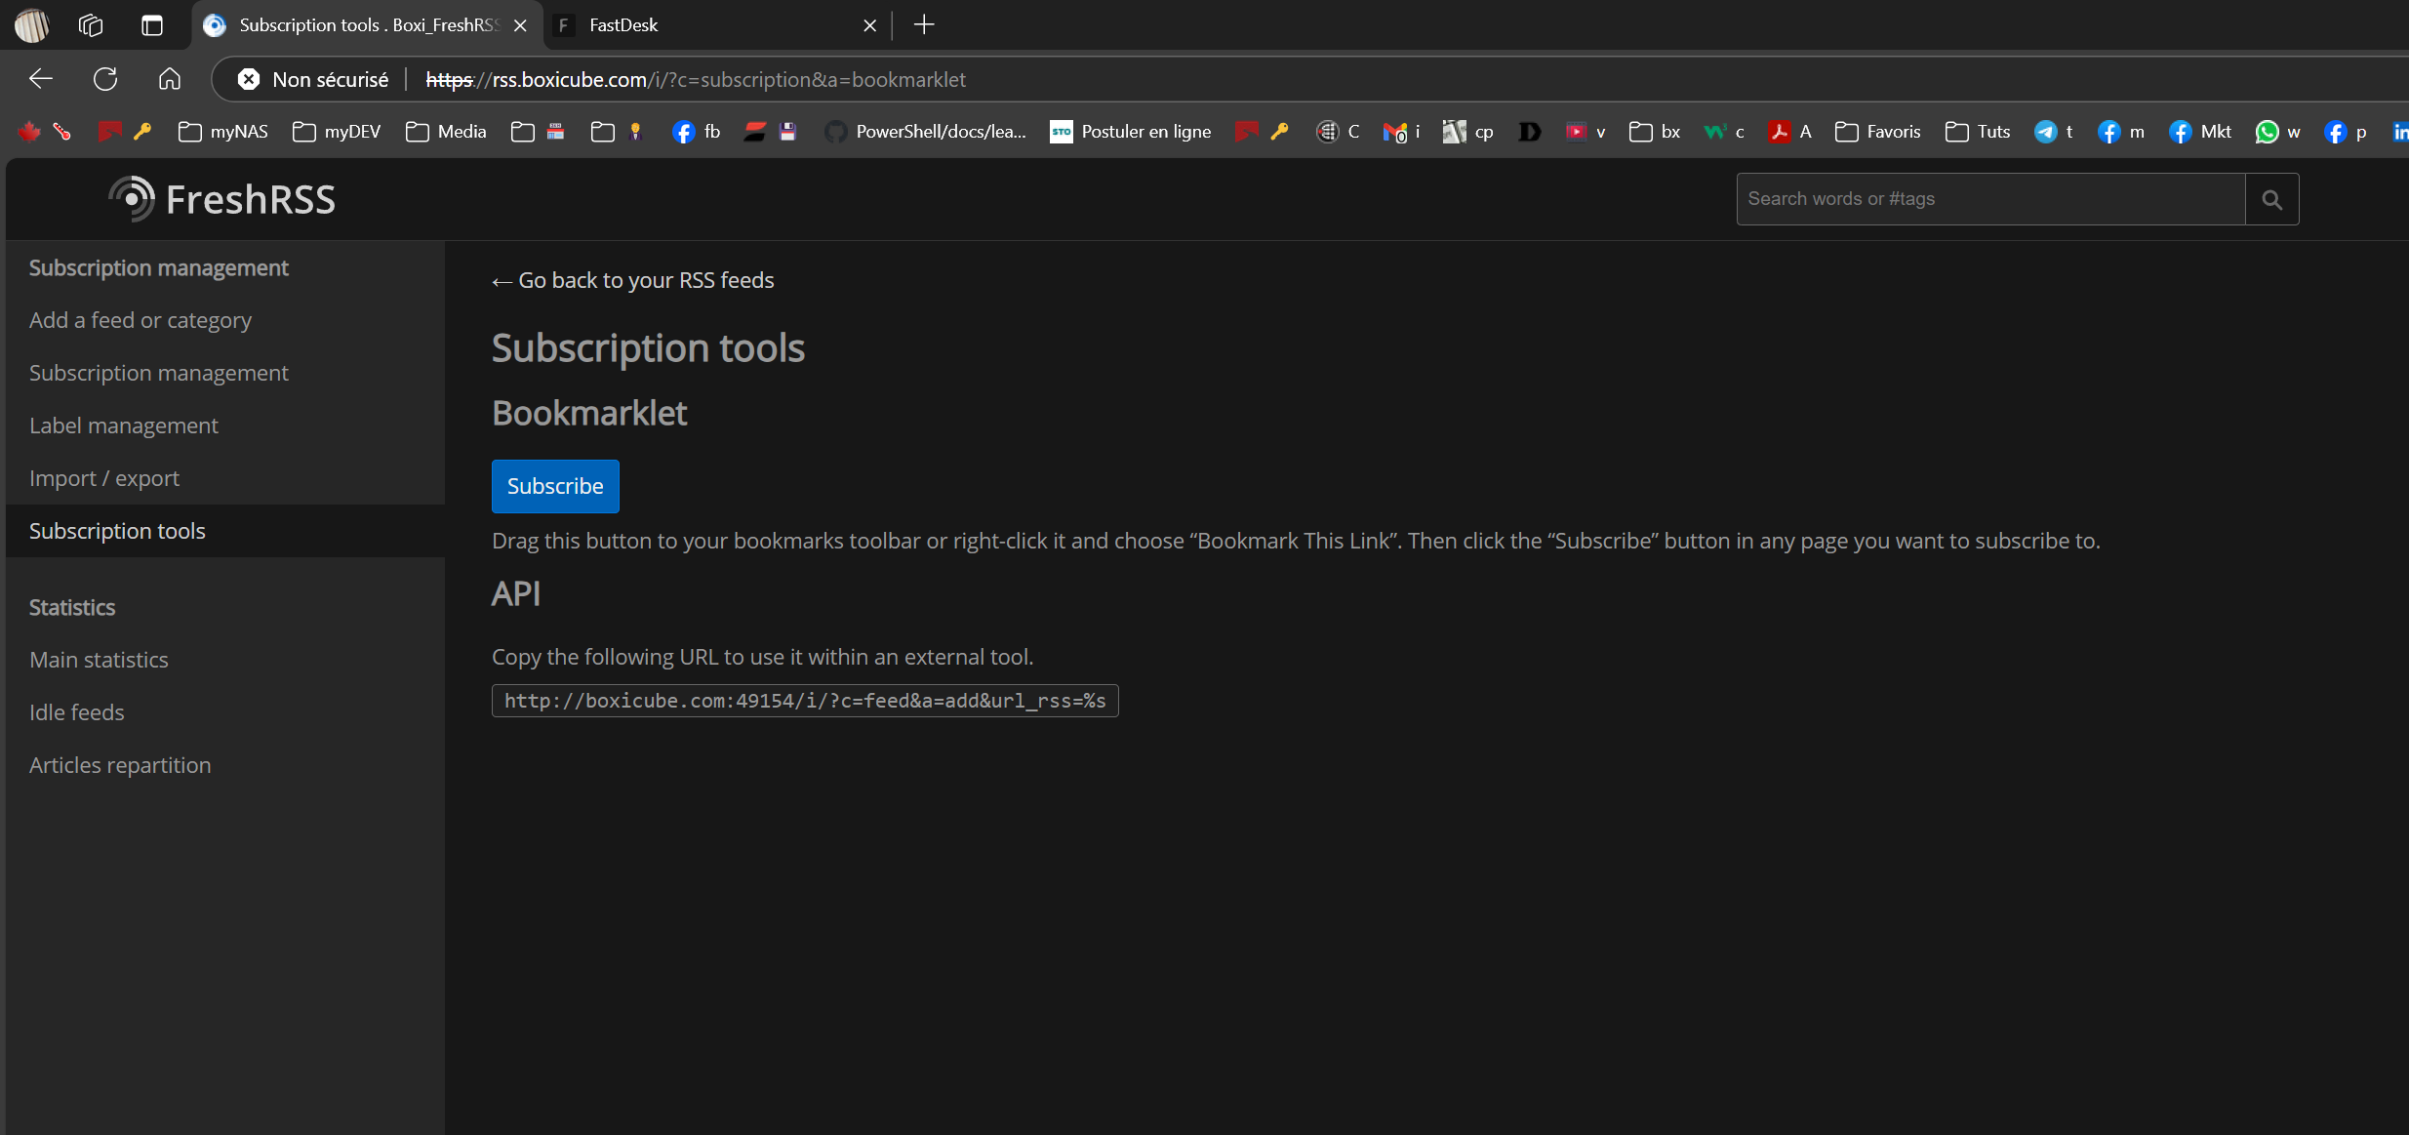Viewport: 2409px width, 1135px height.
Task: Expand the Media bookmark folder
Action: pyautogui.click(x=446, y=132)
